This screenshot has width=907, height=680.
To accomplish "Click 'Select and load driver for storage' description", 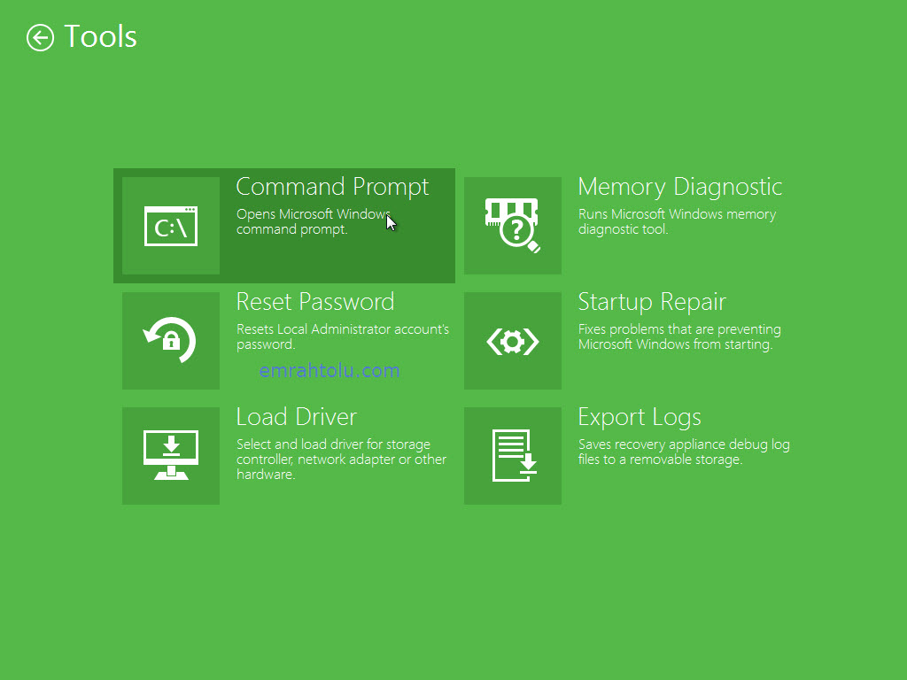I will click(341, 460).
